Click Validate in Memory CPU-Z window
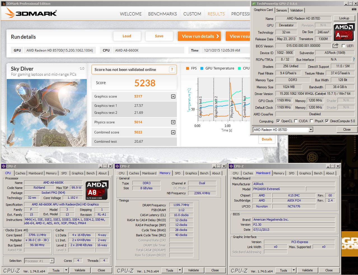 coord(193,270)
